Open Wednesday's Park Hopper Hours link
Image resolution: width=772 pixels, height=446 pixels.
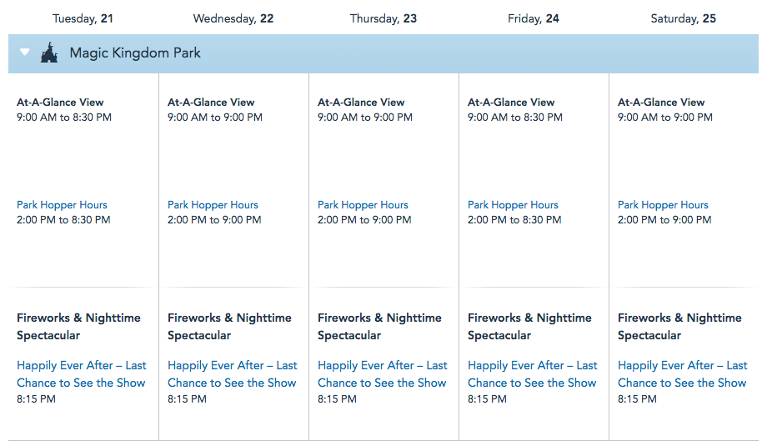point(213,205)
